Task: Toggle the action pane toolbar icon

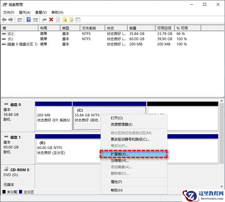Action: click(x=35, y=20)
